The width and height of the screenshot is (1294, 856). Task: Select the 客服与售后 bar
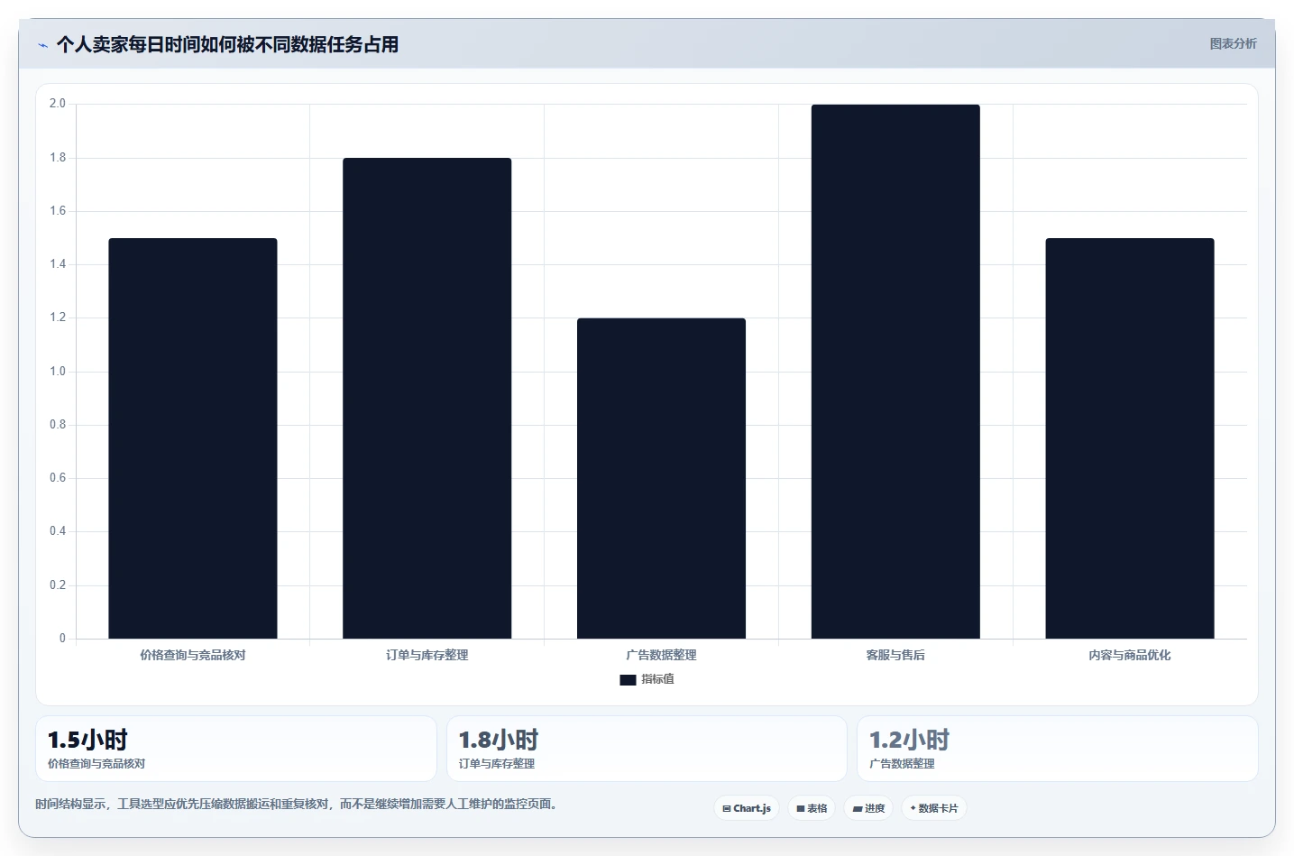click(x=895, y=372)
